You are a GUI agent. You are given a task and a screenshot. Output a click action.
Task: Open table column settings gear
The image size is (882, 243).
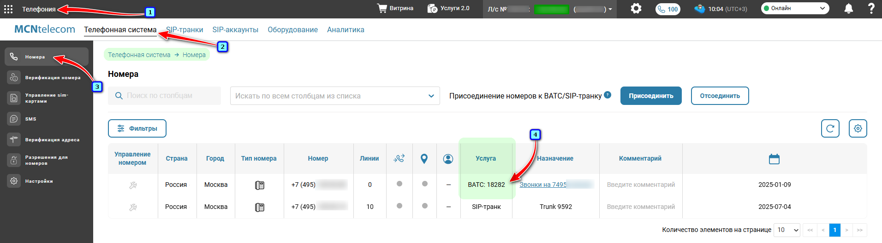point(858,128)
